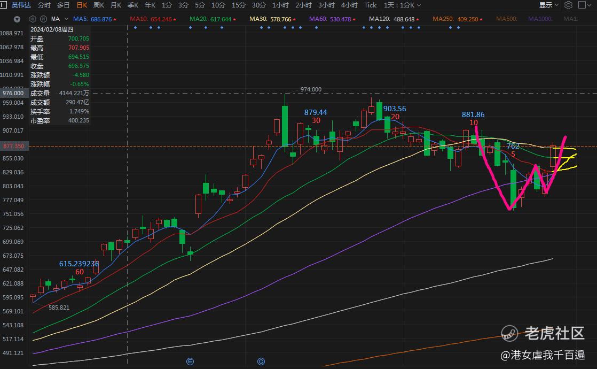Screen dimensions: 597x369
Task: Collapse indicator panel with round arrow icon
Action: pos(17,19)
